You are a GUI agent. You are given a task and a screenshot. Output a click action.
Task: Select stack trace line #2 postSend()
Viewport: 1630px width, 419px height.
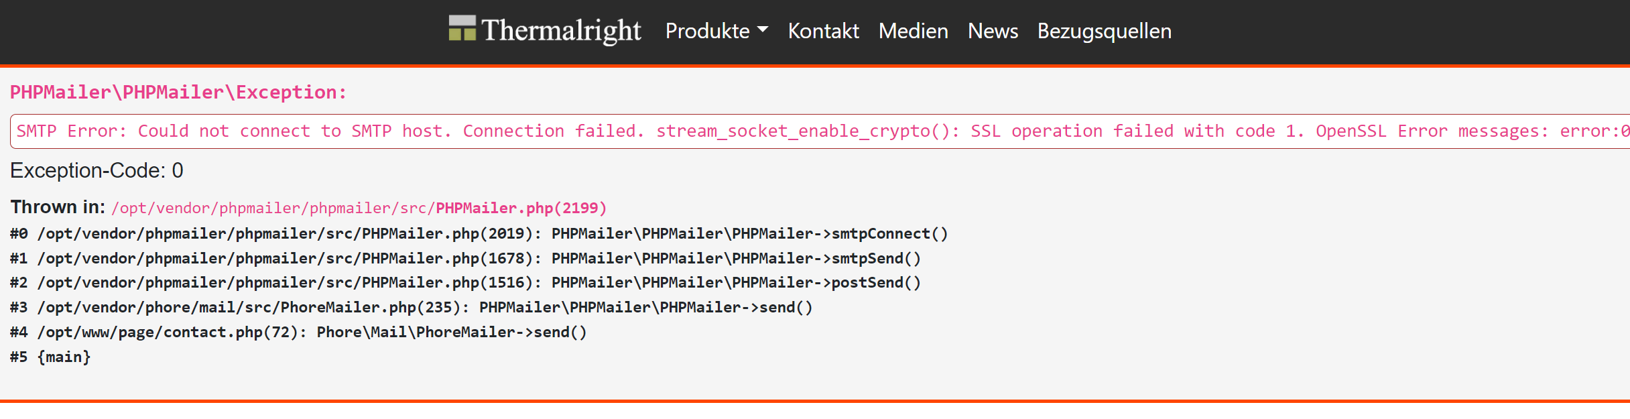465,282
